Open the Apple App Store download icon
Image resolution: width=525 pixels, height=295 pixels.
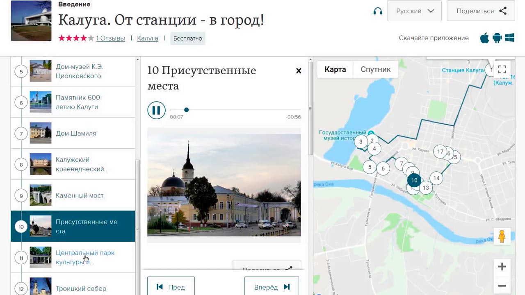coord(484,38)
